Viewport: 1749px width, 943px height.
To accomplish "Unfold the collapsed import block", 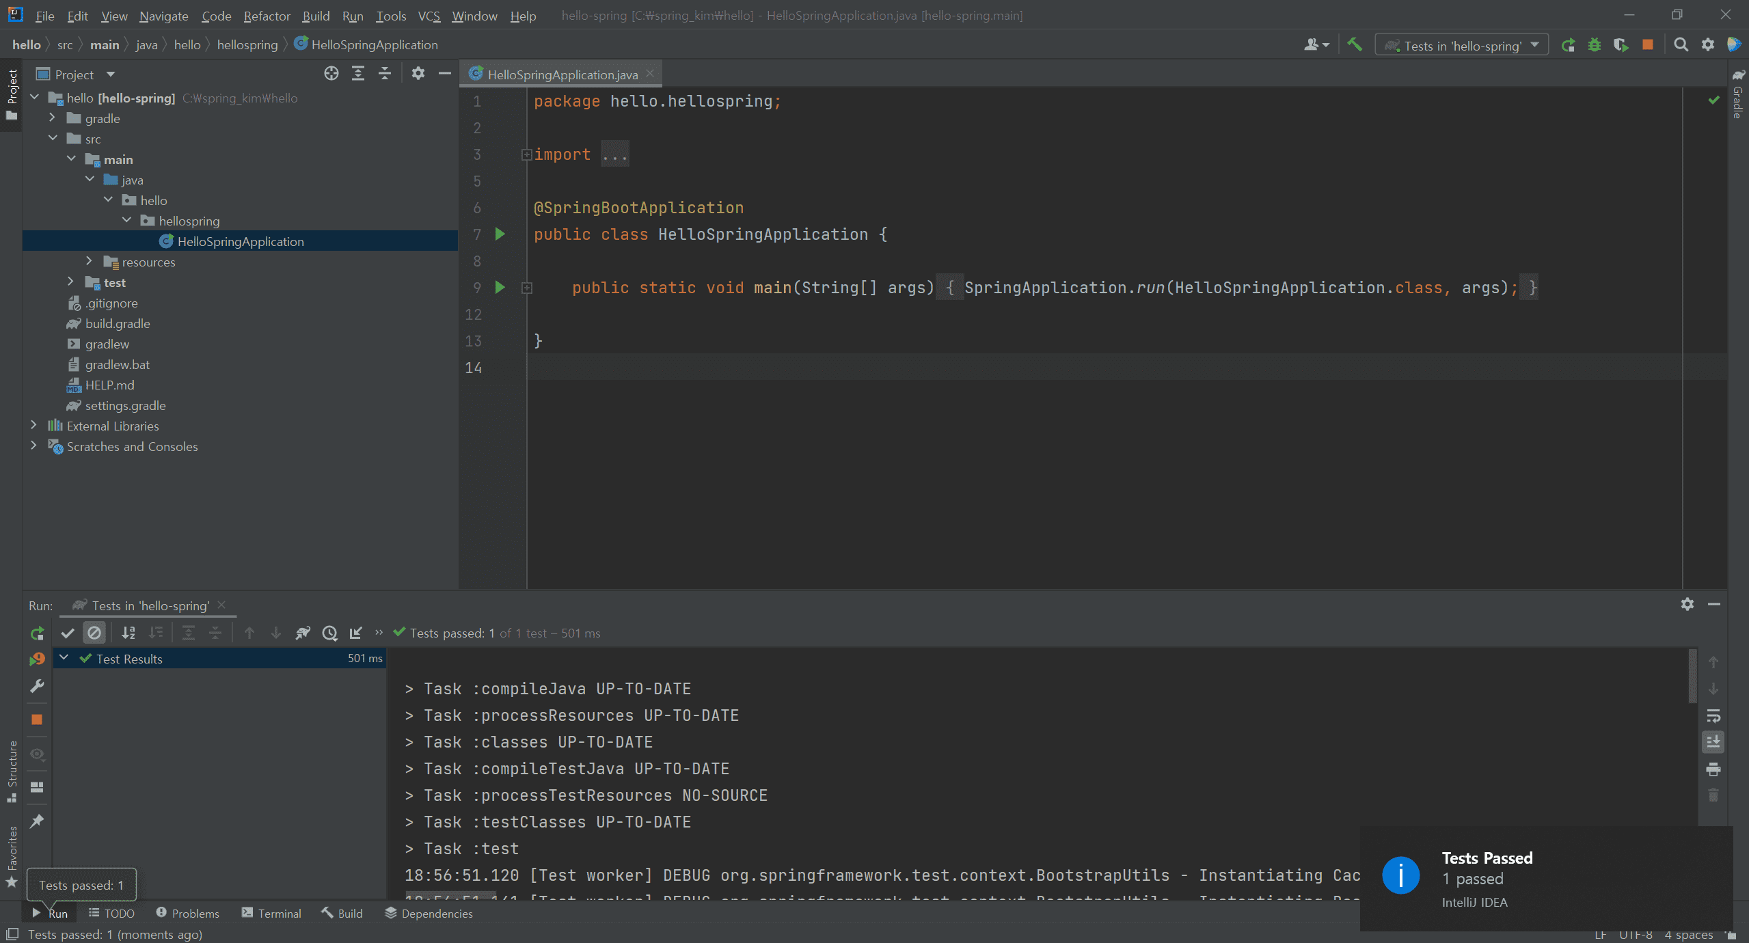I will click(x=526, y=154).
